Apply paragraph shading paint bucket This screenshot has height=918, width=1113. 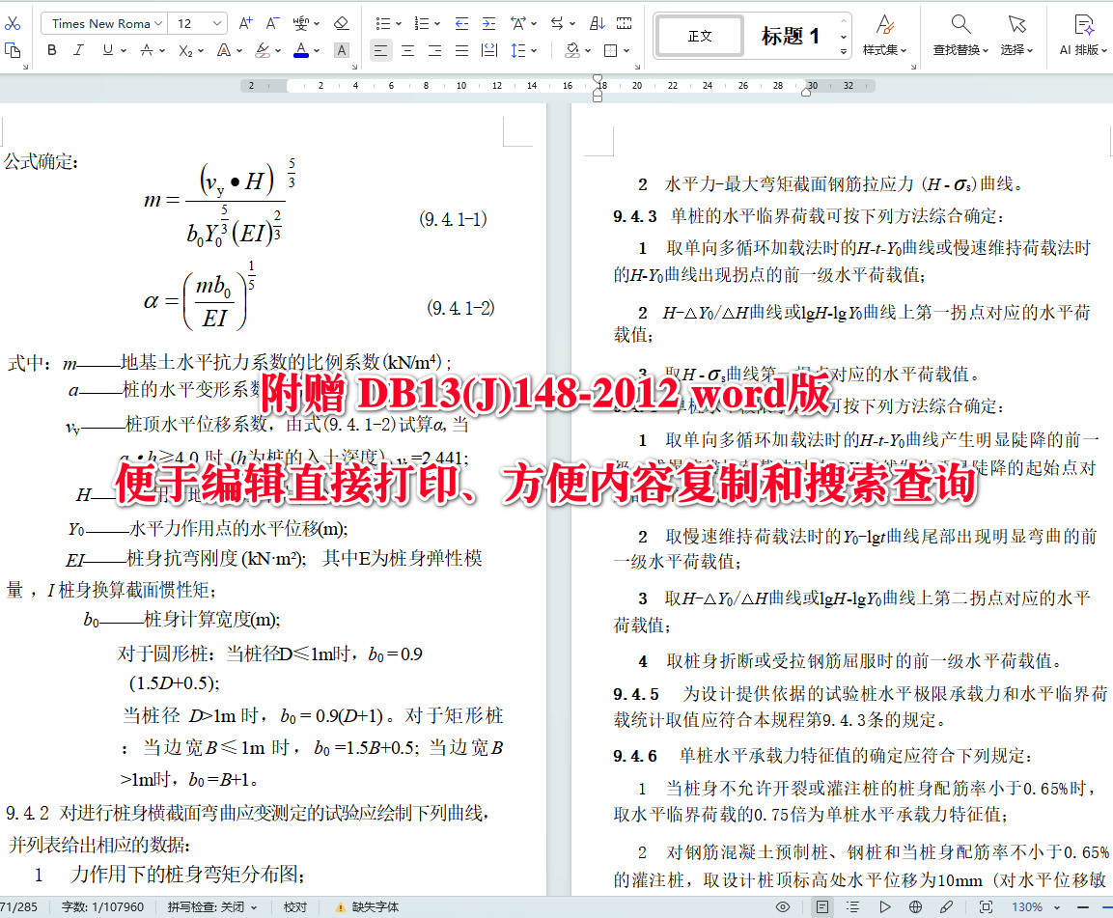click(571, 50)
